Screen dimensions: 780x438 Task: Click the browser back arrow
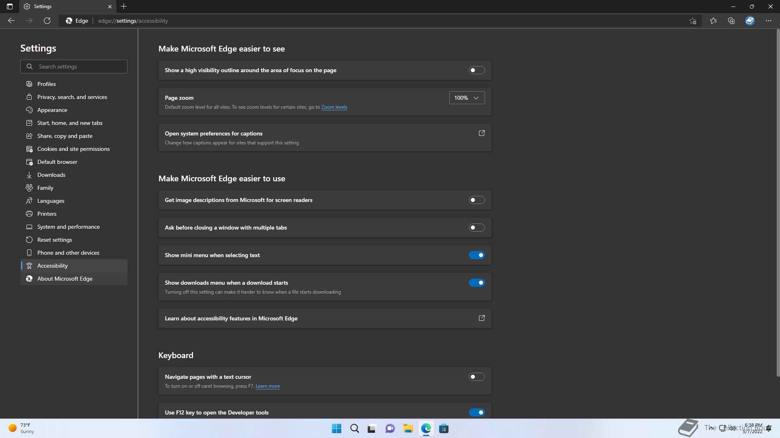tap(11, 21)
